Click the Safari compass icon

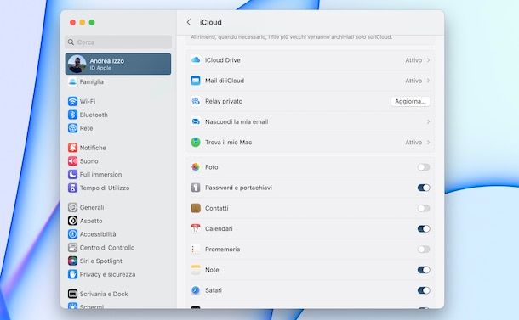(196, 290)
